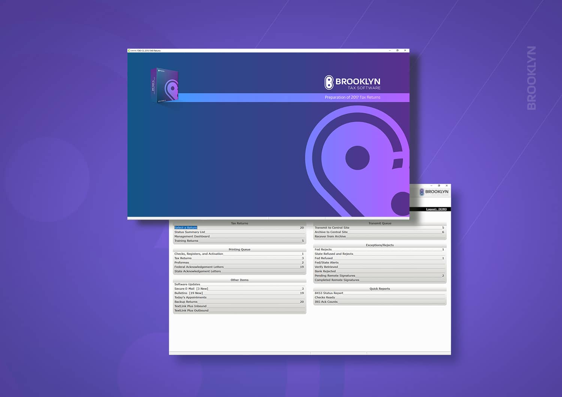This screenshot has width=562, height=397.
Task: Click the app icon in splash title bar
Action: coord(129,51)
